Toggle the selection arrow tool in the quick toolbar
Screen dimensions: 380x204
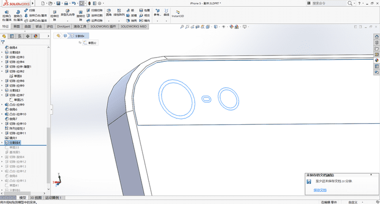[x=82, y=3]
